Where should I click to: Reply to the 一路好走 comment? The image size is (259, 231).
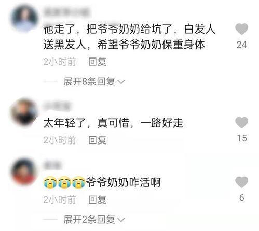[x=97, y=140]
